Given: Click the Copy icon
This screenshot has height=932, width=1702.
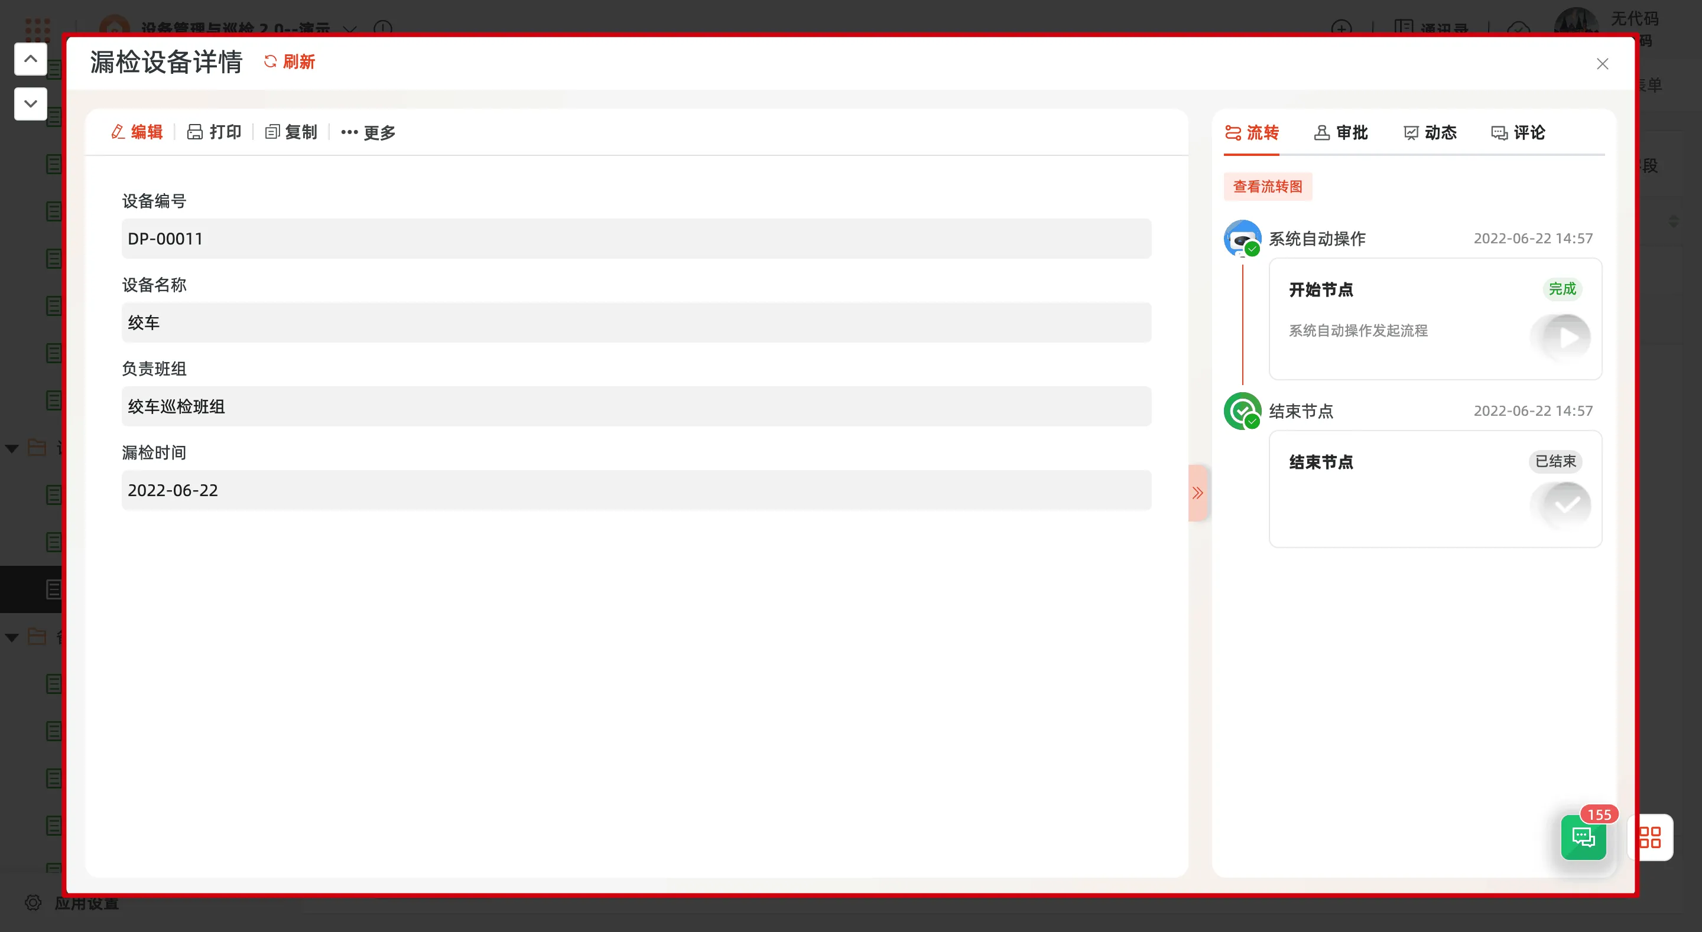Looking at the screenshot, I should tap(272, 132).
